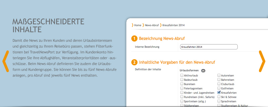Go to News-Abruf breadcrumb link
The height and width of the screenshot is (107, 268).
152,25
